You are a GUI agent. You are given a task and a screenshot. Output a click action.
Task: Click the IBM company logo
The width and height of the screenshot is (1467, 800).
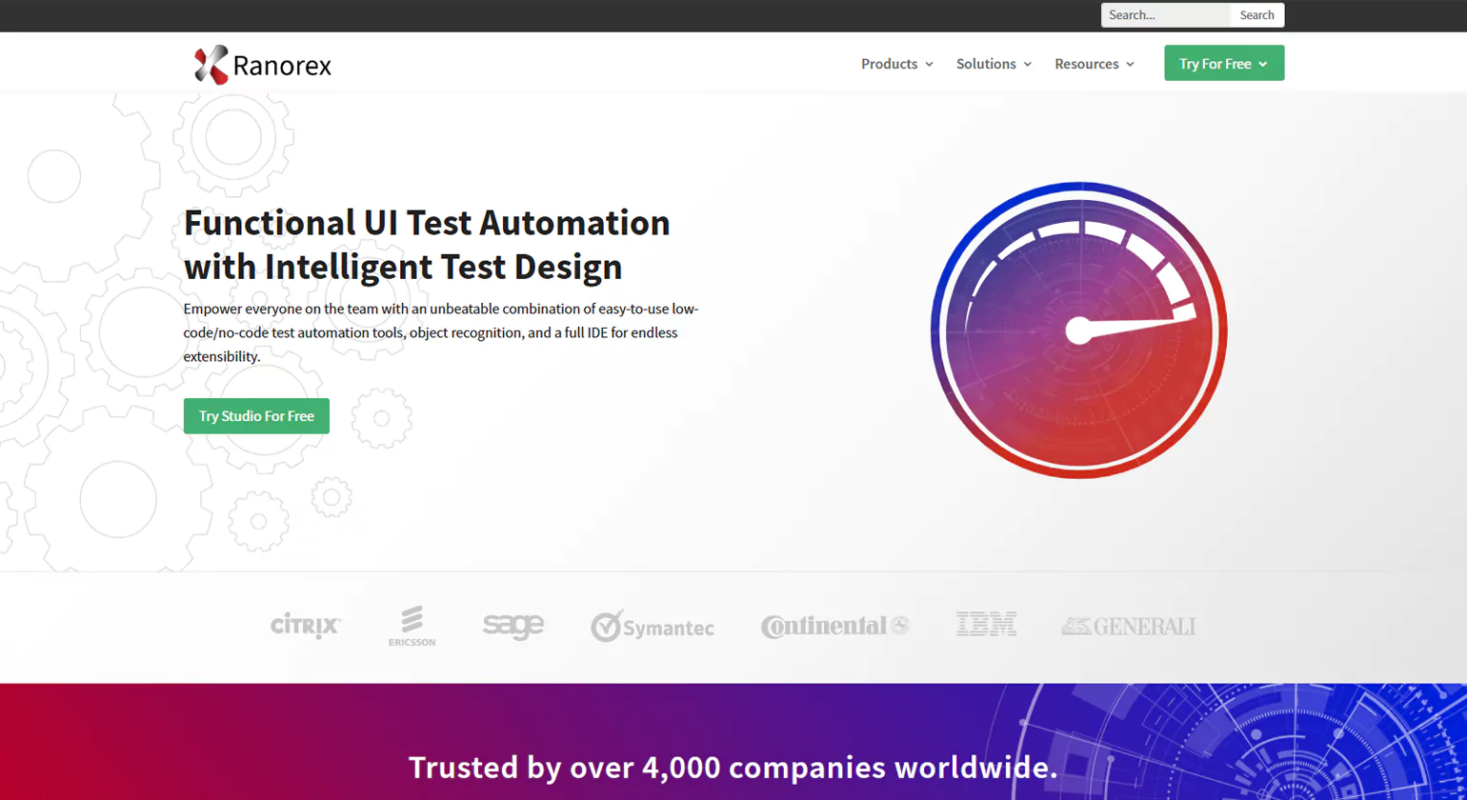pyautogui.click(x=986, y=625)
